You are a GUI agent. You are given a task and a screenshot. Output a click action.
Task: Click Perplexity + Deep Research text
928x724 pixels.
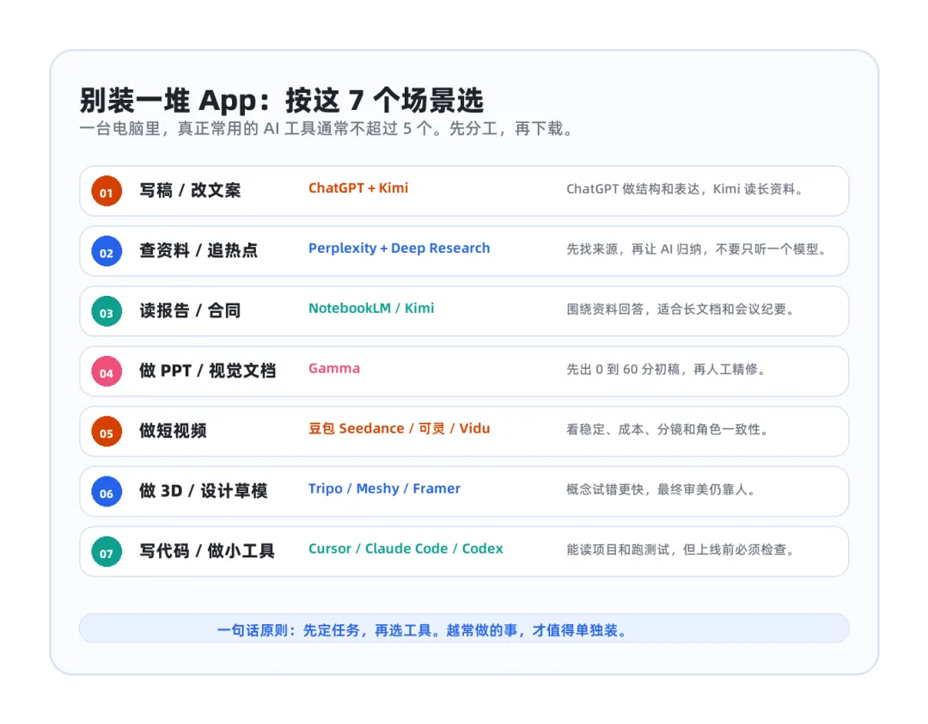click(x=399, y=248)
